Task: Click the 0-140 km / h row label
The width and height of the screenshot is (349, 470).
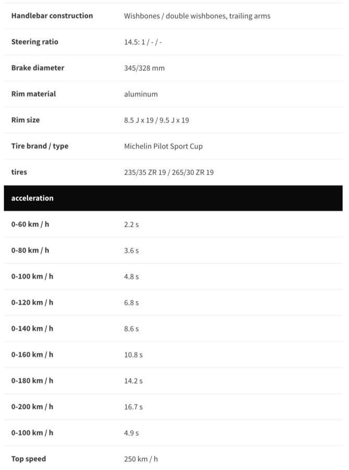Action: coord(32,329)
